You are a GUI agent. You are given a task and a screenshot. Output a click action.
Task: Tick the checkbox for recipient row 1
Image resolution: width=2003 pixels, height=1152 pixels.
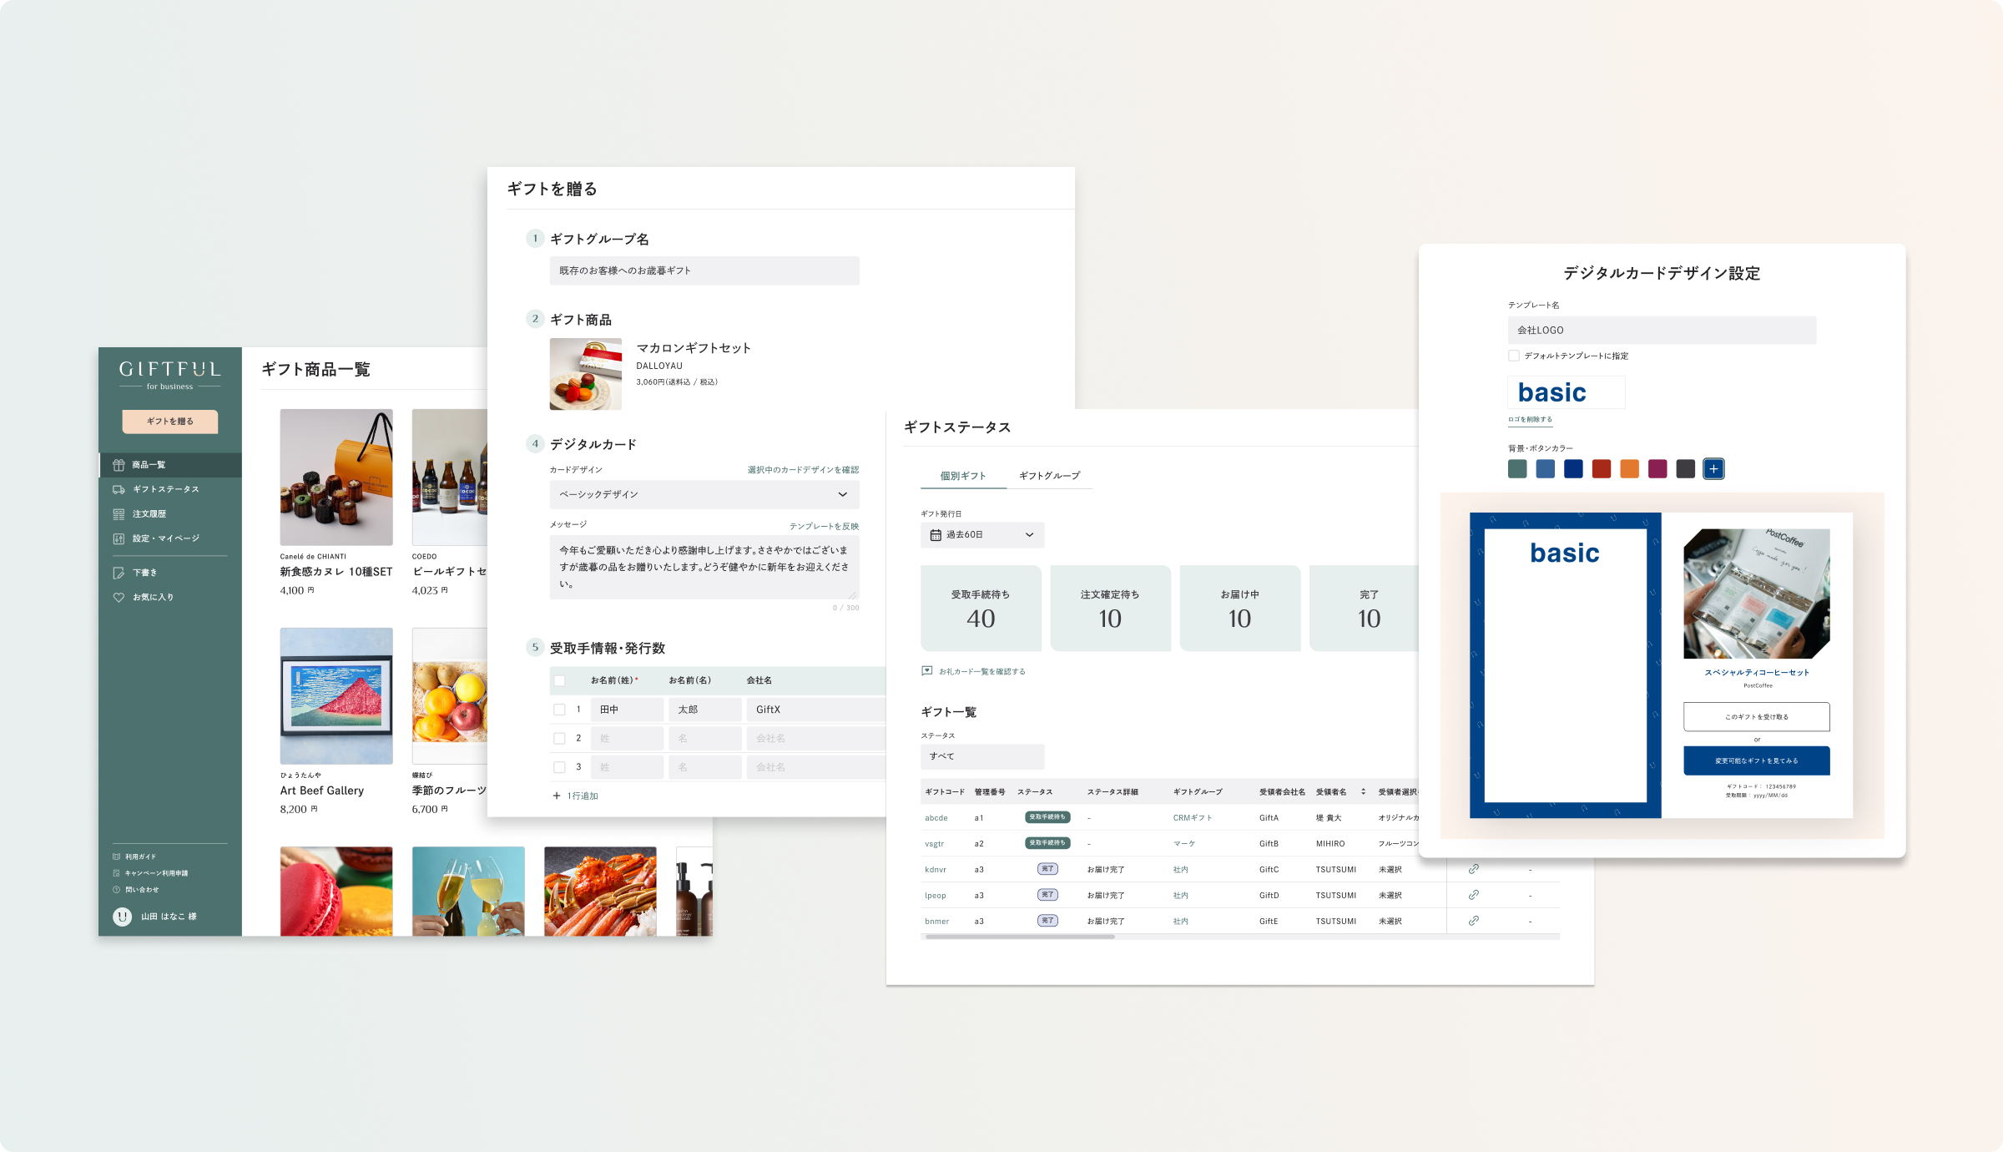(x=559, y=710)
